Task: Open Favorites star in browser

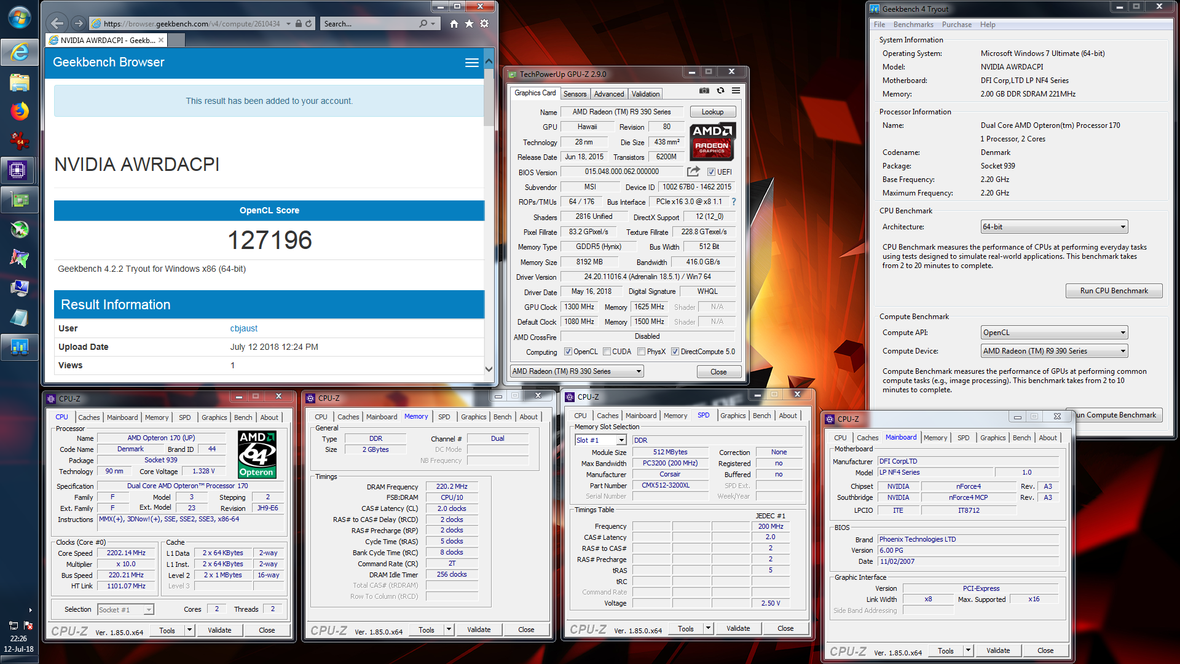Action: [x=469, y=23]
